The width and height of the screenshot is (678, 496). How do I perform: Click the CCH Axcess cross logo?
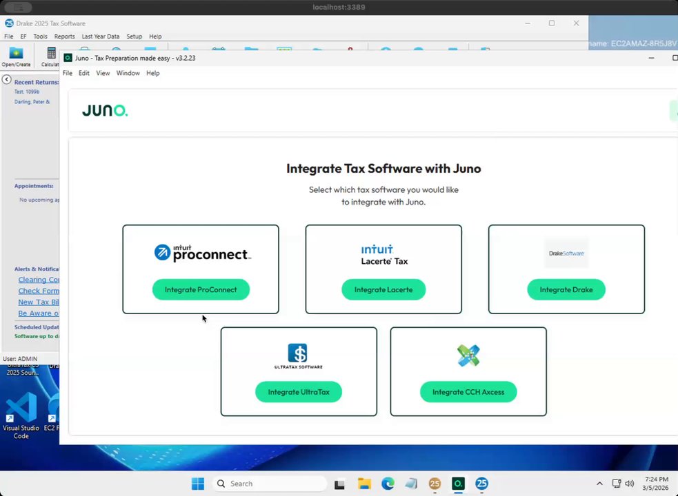(468, 355)
